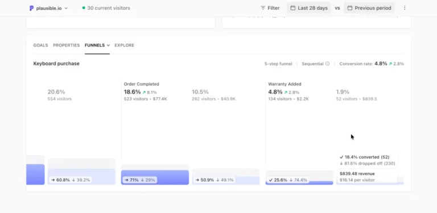437x213 pixels.
Task: Click the filter lines icon
Action: tap(263, 8)
